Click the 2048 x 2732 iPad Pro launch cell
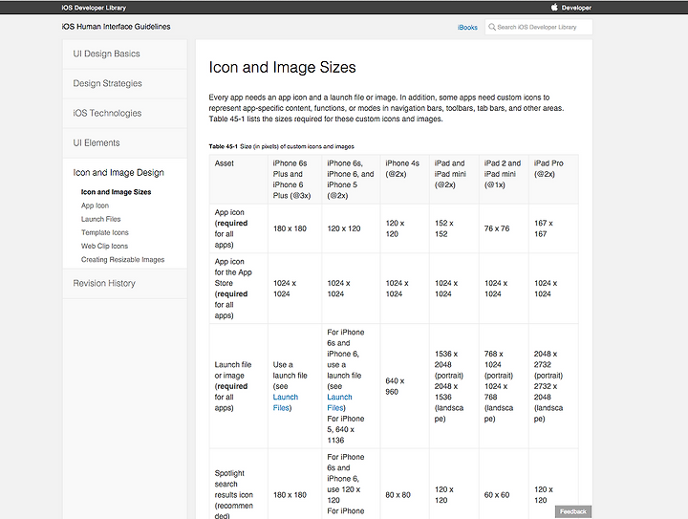 point(553,386)
